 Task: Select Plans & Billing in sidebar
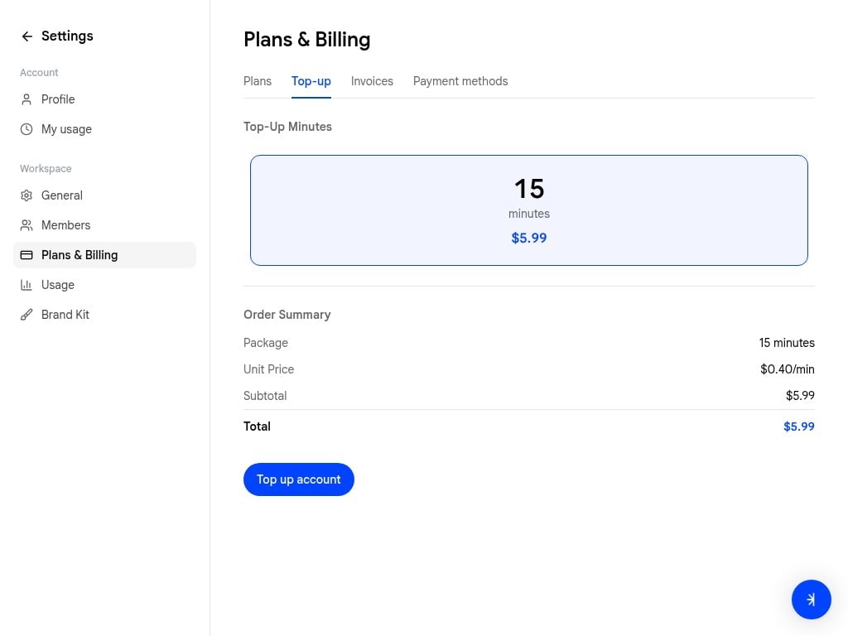[104, 255]
